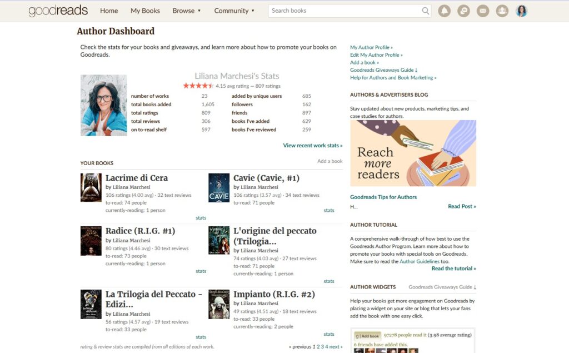This screenshot has height=353, width=569.
Task: Open the Cavie (Cavie, #1) title
Action: [x=266, y=178]
